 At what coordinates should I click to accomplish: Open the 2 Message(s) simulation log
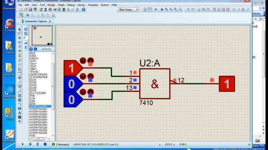(60, 144)
